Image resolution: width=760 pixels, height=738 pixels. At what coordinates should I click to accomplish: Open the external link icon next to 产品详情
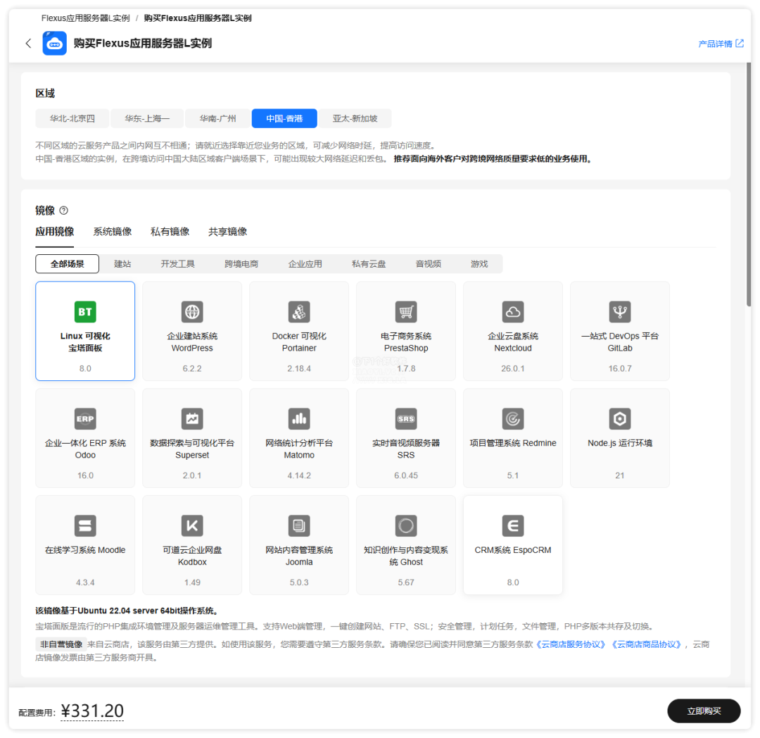(x=739, y=44)
